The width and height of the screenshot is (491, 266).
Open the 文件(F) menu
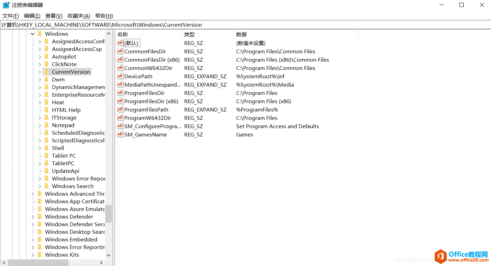tap(11, 16)
